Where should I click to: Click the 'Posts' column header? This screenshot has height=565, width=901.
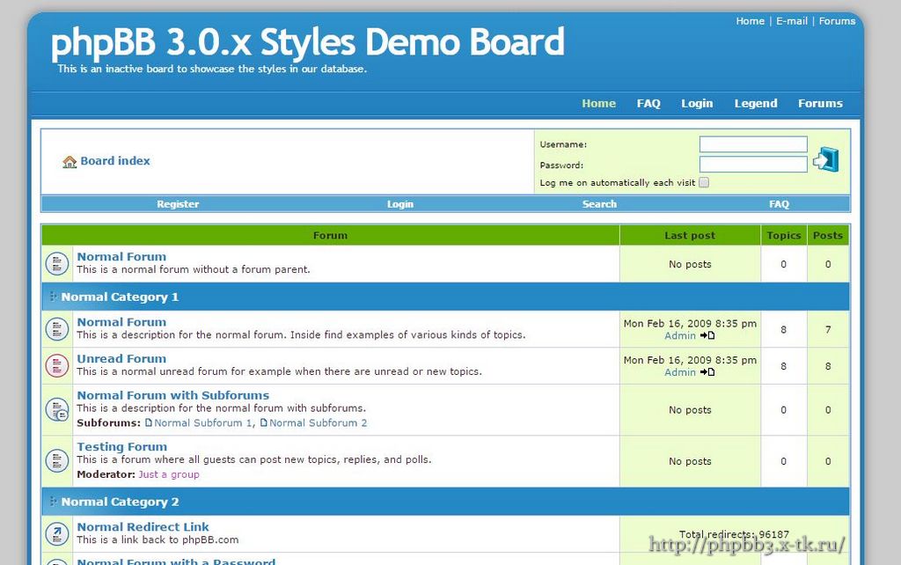828,236
